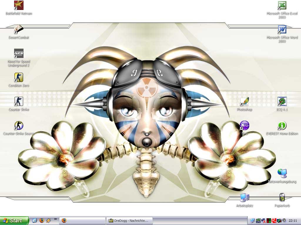The image size is (301, 225).
Task: Open the Battlefield Vietnam desktop shortcut
Action: 19,8
